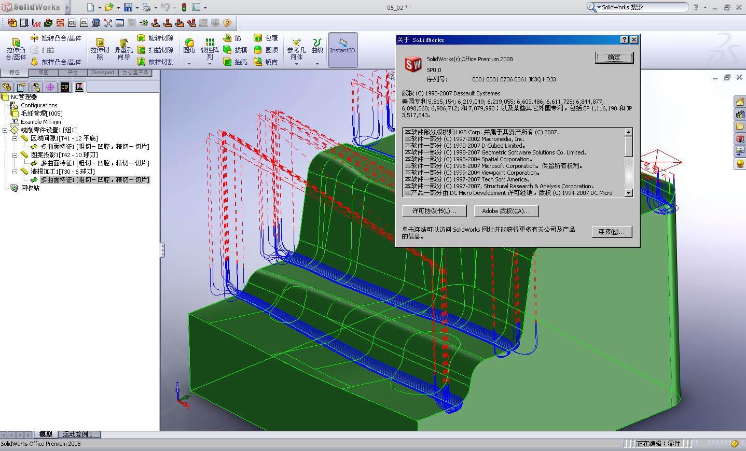Expand the 曲线 curves dropdown arrow
Image resolution: width=746 pixels, height=451 pixels.
click(x=317, y=64)
